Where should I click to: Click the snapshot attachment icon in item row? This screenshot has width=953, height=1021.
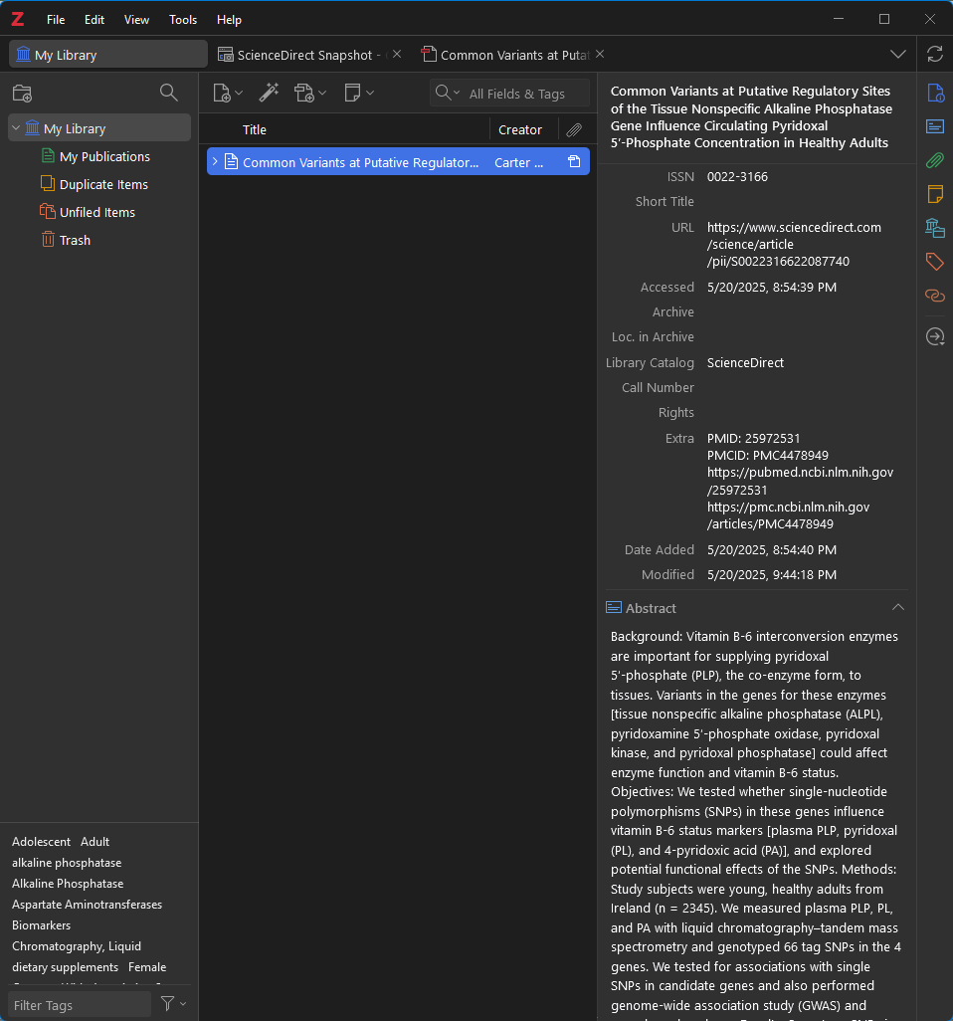point(574,161)
